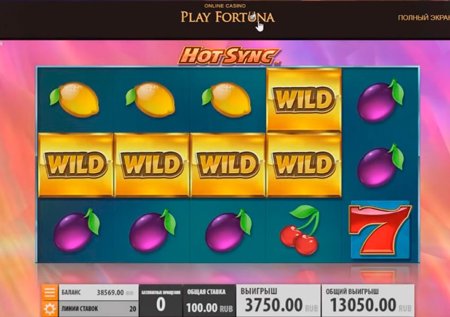
Task: Click the Play Fortuna logo
Action: pyautogui.click(x=228, y=14)
